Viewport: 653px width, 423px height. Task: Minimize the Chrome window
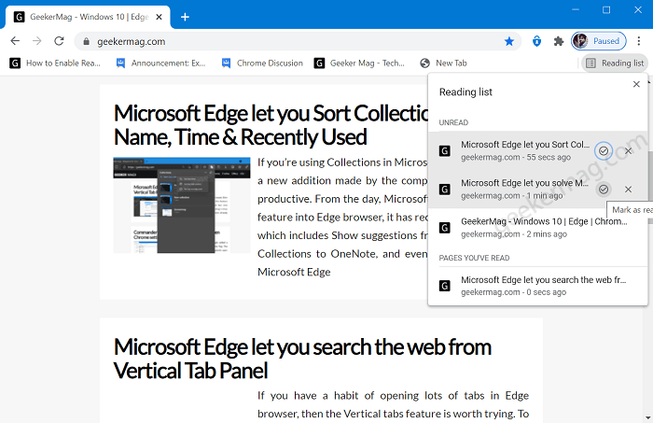576,9
